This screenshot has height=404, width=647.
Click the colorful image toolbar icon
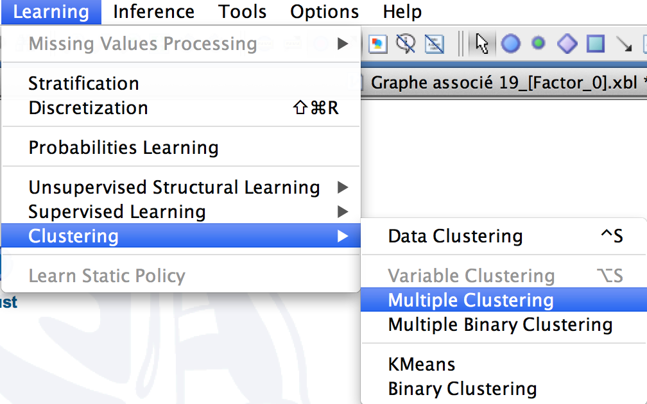pyautogui.click(x=378, y=44)
